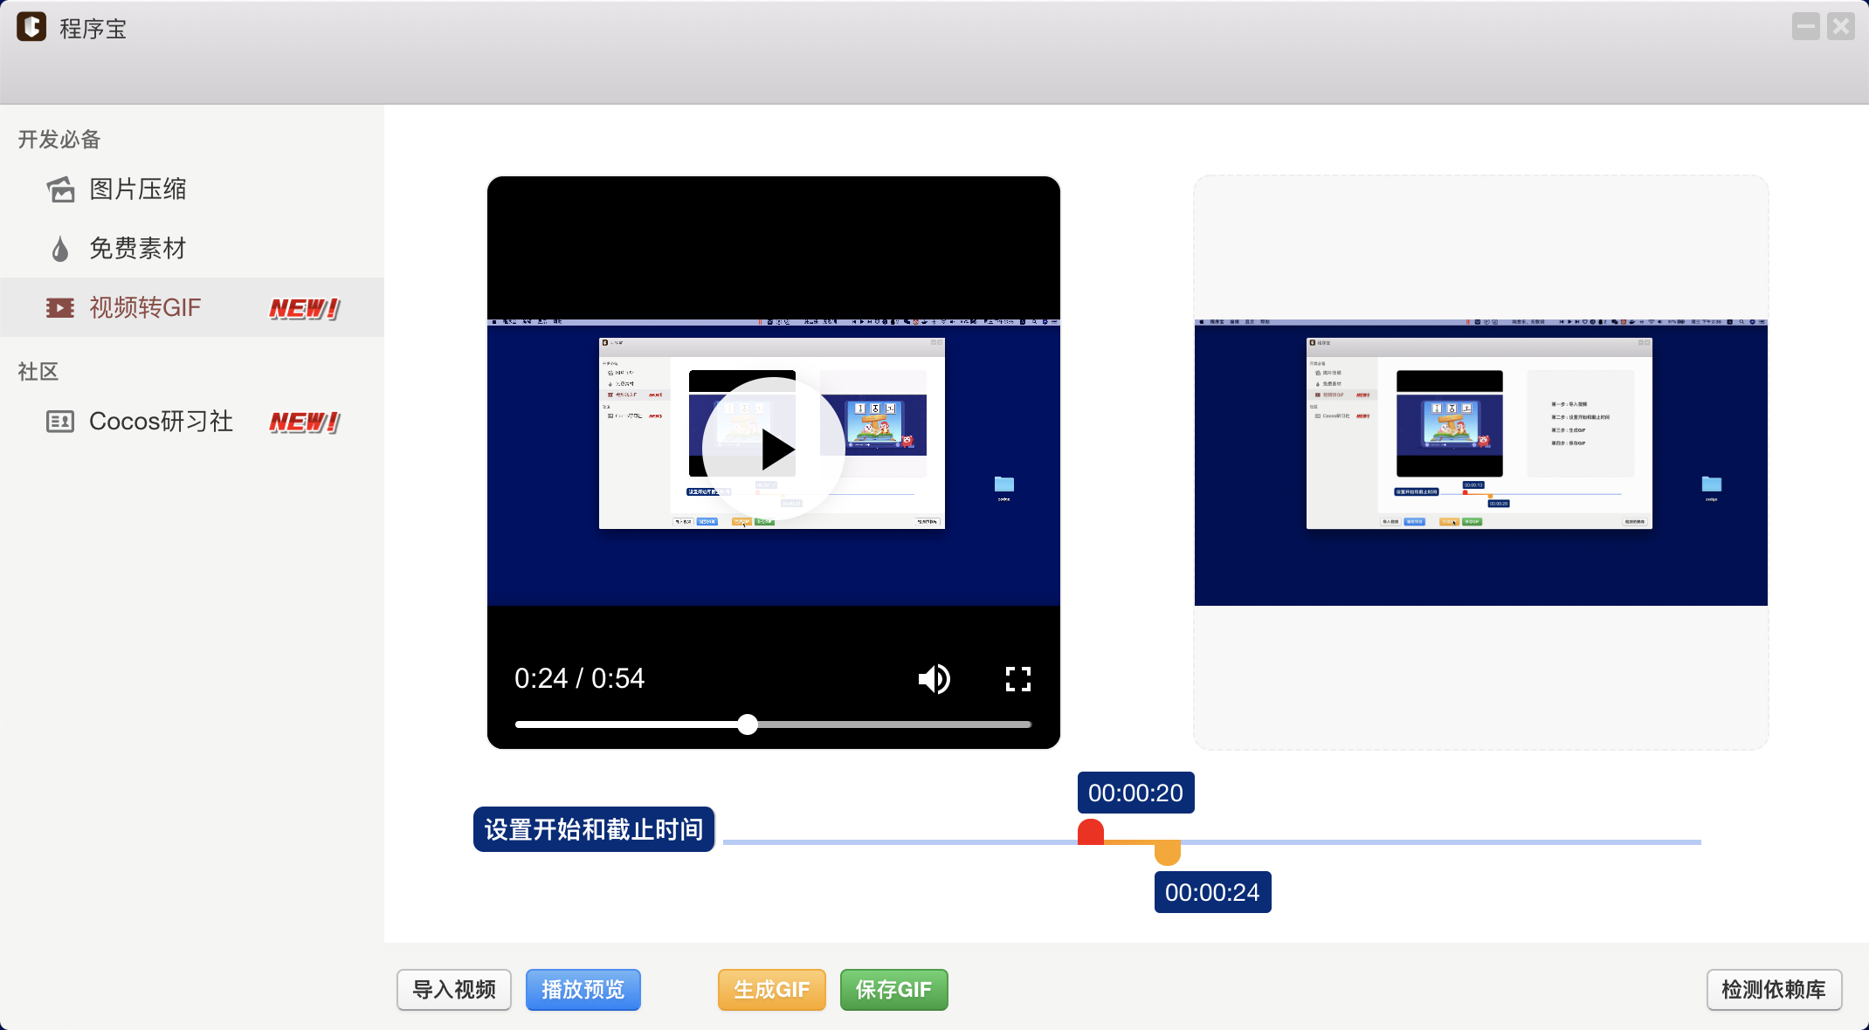
Task: Click the green 保存GIF button
Action: point(893,989)
